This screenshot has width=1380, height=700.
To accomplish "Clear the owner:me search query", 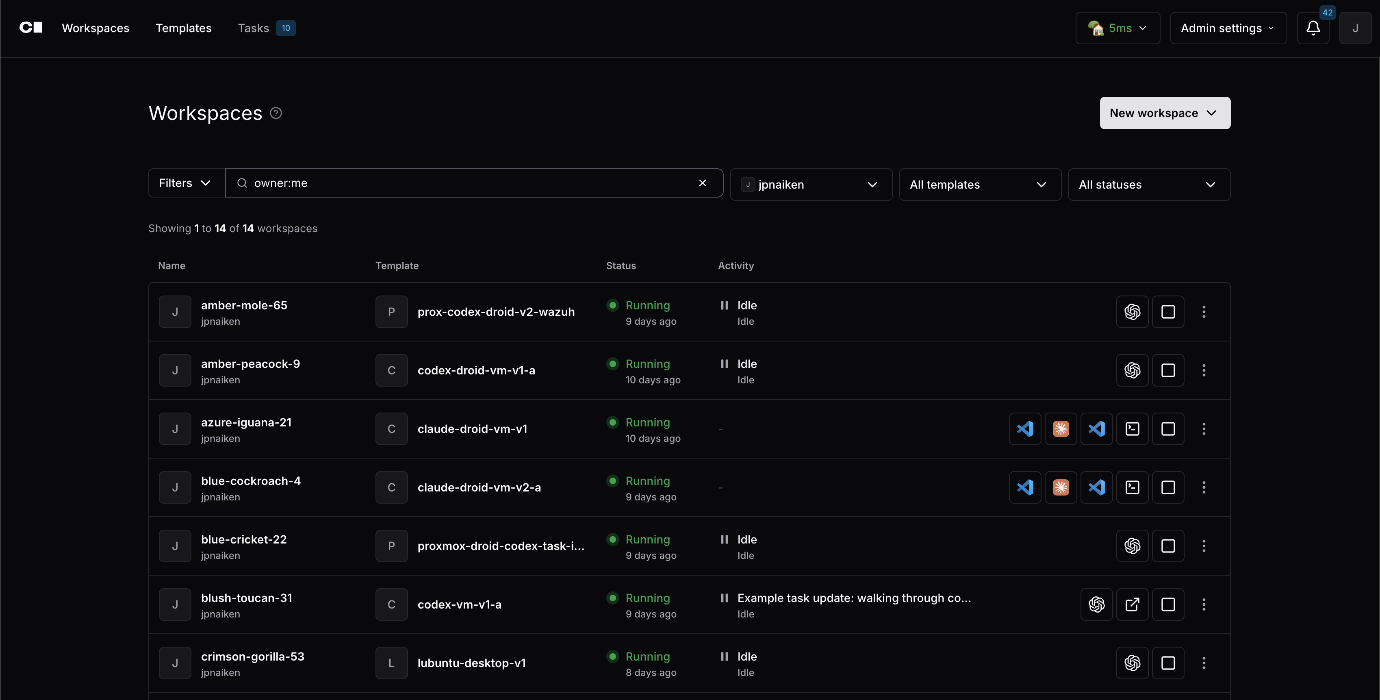I will pos(702,183).
